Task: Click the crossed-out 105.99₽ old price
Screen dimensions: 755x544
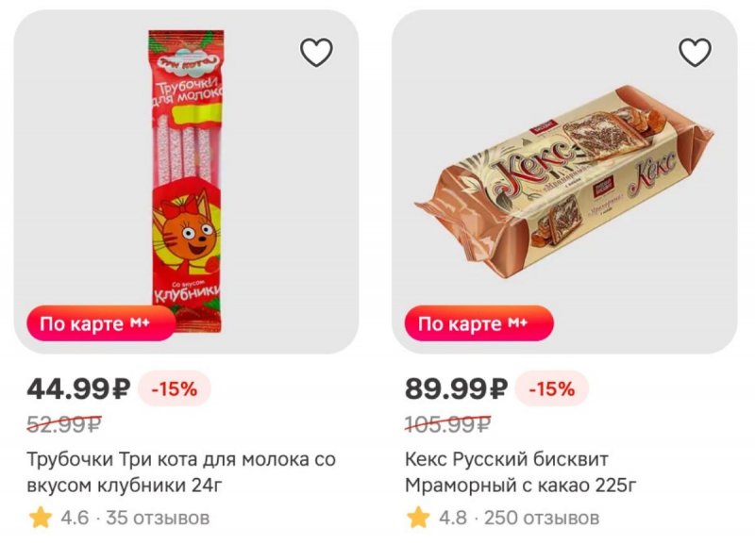Action: click(x=448, y=424)
